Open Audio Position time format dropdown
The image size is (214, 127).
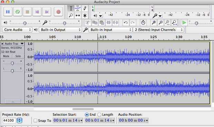(147, 120)
